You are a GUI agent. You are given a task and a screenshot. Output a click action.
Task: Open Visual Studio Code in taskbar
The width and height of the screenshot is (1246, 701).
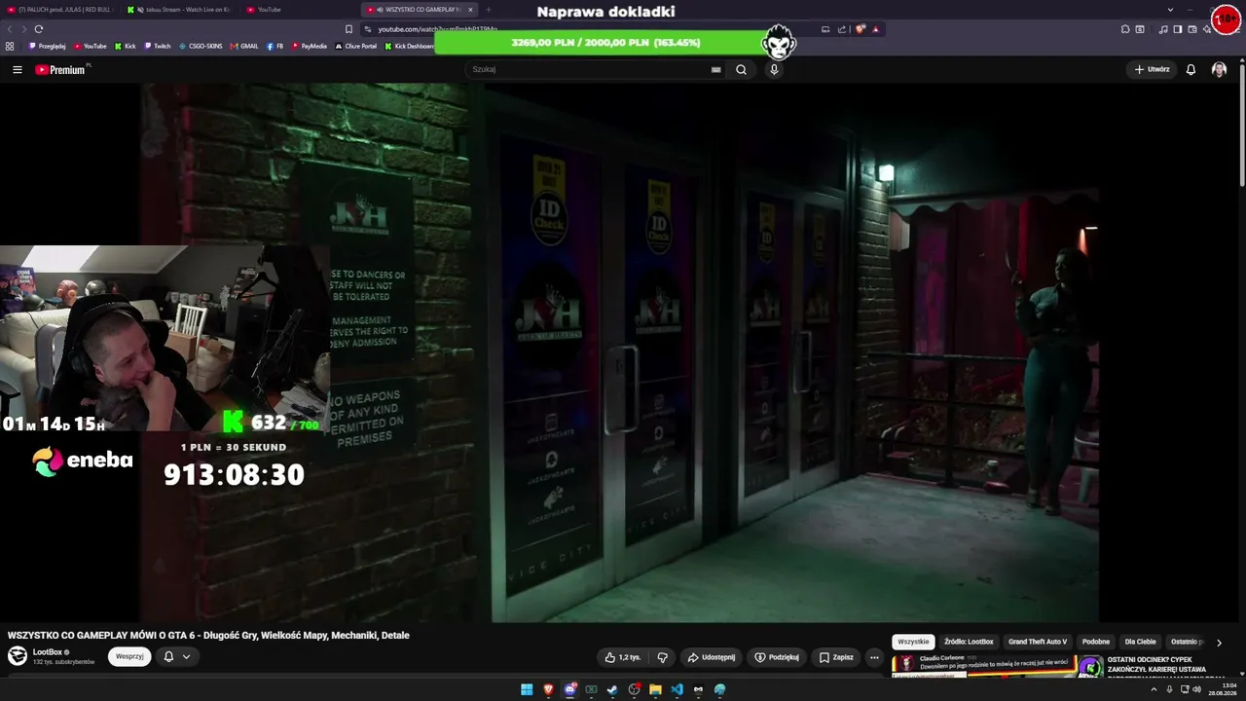677,689
